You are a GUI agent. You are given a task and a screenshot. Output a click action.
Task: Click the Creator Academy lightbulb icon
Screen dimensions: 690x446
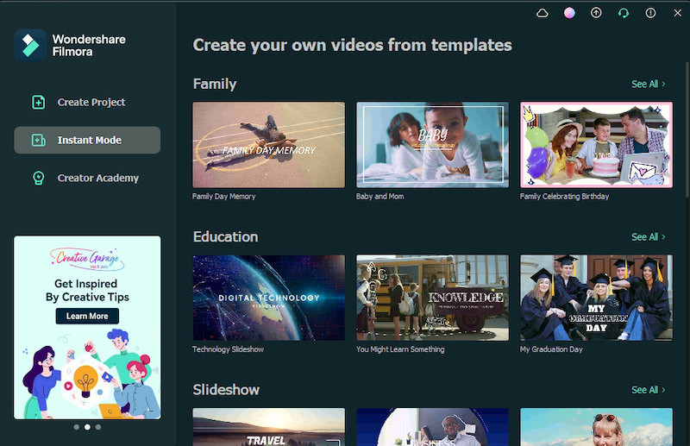click(x=38, y=178)
